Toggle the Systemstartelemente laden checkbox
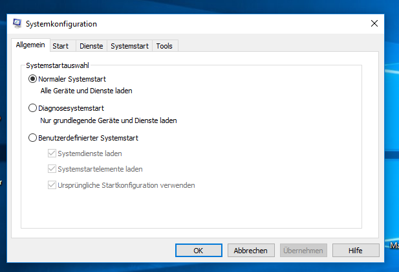Viewport: 399px width, 272px height. (52, 169)
